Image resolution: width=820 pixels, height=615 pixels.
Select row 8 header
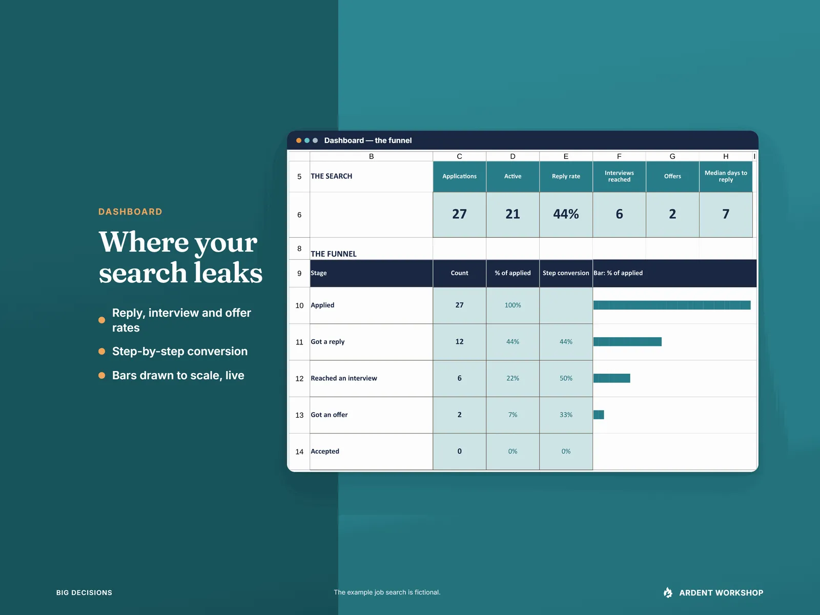pyautogui.click(x=299, y=249)
